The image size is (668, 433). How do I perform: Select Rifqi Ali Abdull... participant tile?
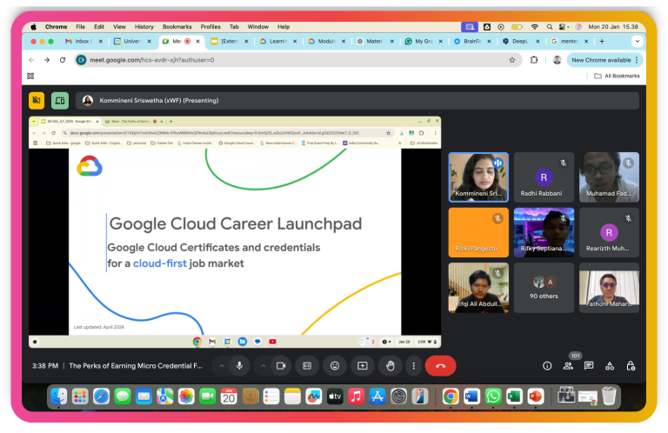click(478, 288)
